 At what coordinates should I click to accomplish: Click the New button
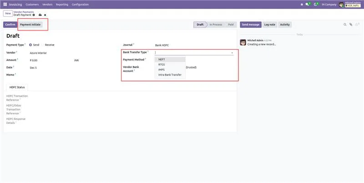click(x=8, y=14)
